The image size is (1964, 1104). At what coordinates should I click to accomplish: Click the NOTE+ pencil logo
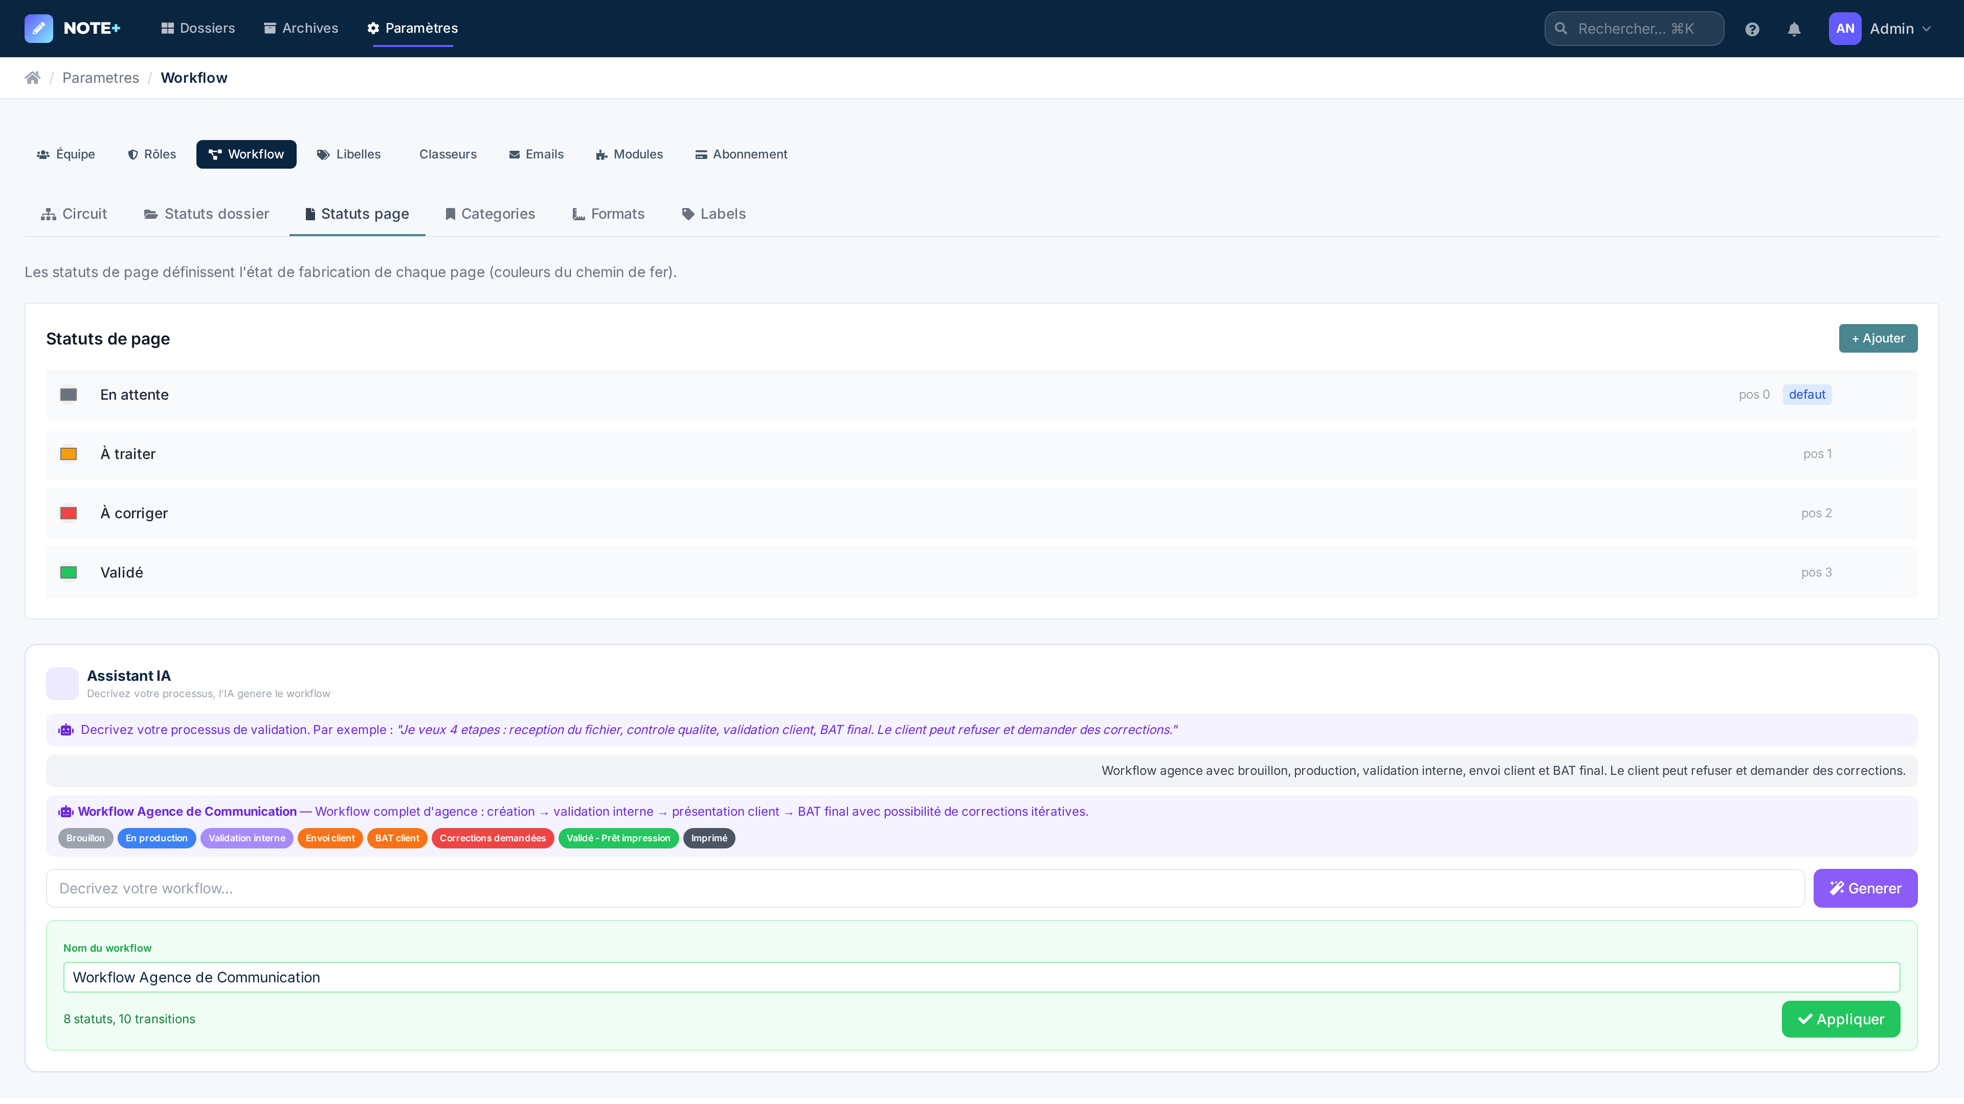[38, 28]
